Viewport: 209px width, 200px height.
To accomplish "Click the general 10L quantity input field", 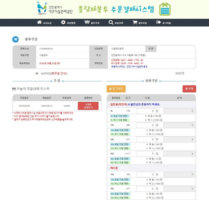I will [146, 125].
